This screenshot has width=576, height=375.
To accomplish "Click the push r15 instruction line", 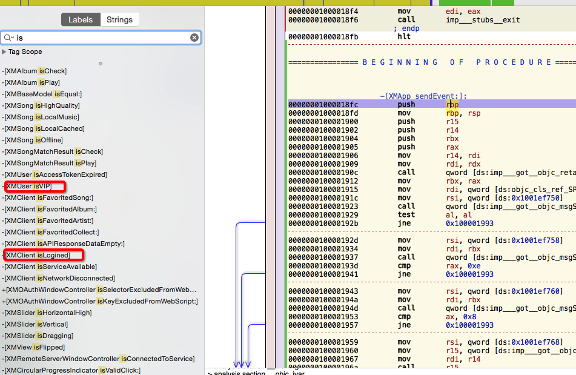I will point(432,122).
